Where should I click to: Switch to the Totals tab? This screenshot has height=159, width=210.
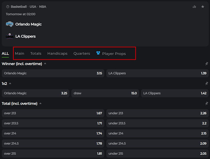[36, 53]
